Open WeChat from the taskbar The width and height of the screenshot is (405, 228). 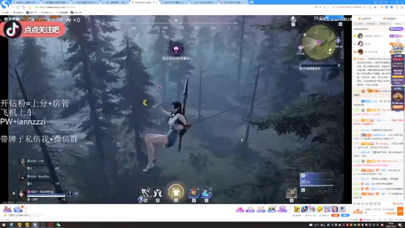point(58,225)
